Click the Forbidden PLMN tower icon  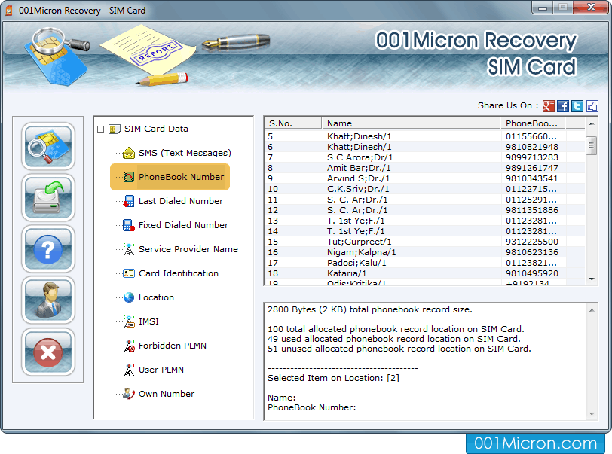pos(129,346)
